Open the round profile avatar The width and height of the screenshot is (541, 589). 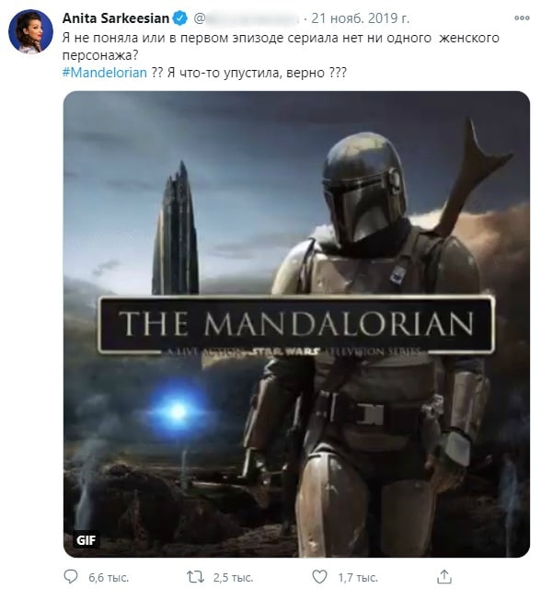[30, 31]
